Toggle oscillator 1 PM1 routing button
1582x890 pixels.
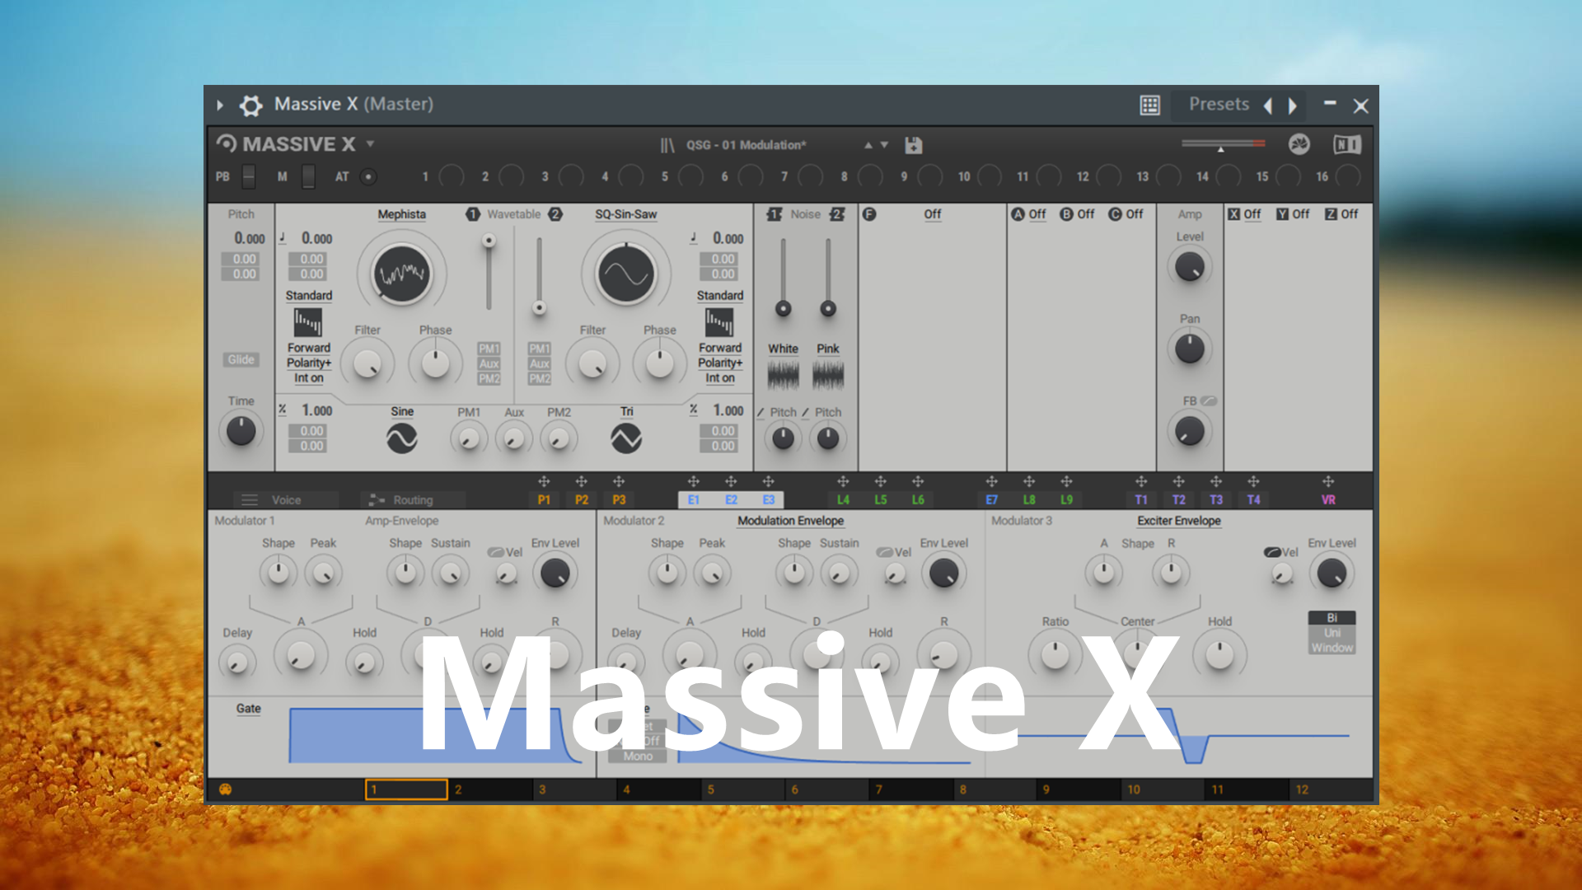click(489, 349)
